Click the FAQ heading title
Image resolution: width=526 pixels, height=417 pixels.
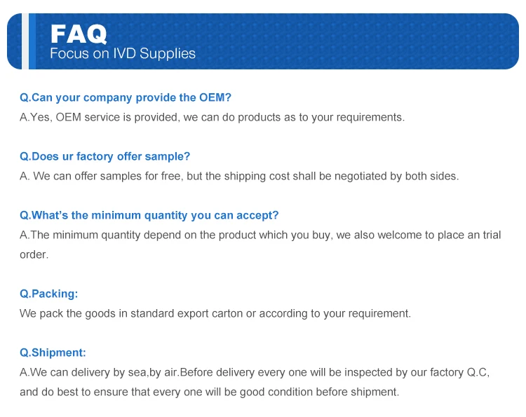79,32
